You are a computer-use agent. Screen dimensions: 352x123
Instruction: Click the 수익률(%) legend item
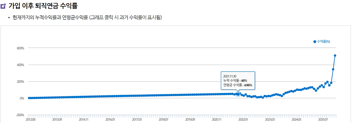coord(321,42)
